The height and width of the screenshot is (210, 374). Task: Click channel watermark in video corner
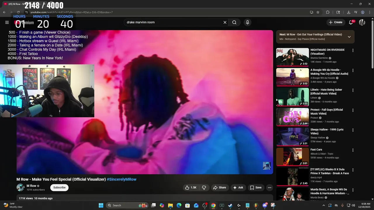click(x=267, y=166)
